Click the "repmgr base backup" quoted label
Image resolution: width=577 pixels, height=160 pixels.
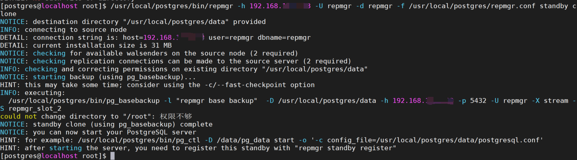pos(216,101)
